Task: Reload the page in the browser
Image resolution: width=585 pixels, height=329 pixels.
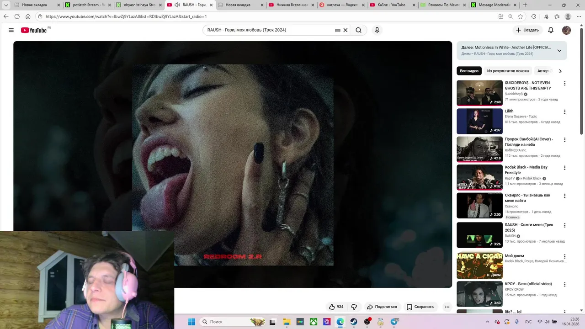Action: coord(17,16)
